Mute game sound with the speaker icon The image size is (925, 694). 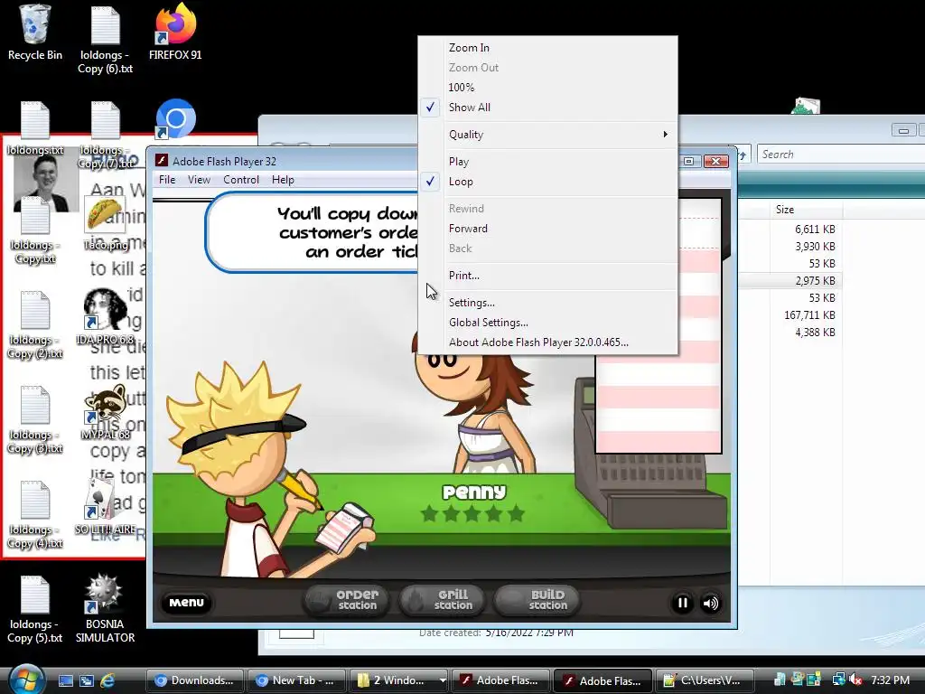(711, 603)
